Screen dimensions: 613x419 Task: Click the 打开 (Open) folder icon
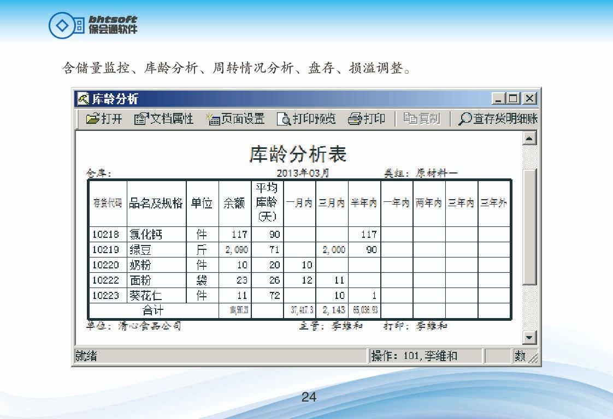[93, 118]
